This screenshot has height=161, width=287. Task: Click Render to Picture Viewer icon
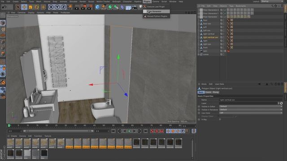pyautogui.click(x=83, y=7)
